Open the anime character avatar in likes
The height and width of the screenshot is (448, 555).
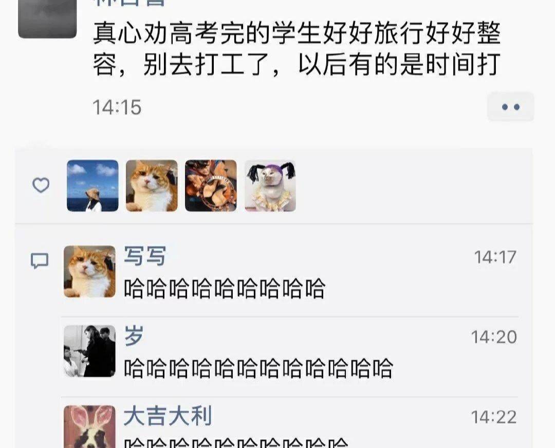pyautogui.click(x=211, y=186)
